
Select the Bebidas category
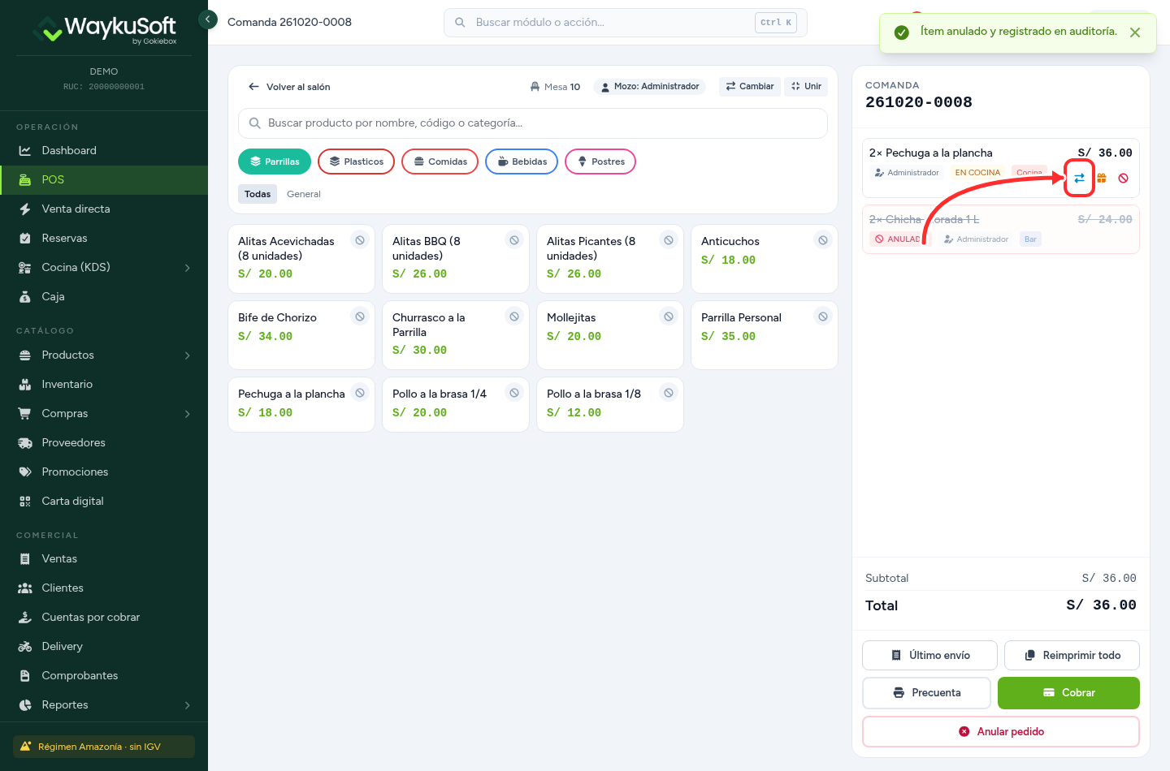(x=522, y=162)
